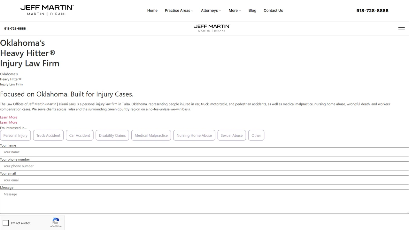Select the Personal Injury interest option
The width and height of the screenshot is (409, 230).
coord(15,135)
